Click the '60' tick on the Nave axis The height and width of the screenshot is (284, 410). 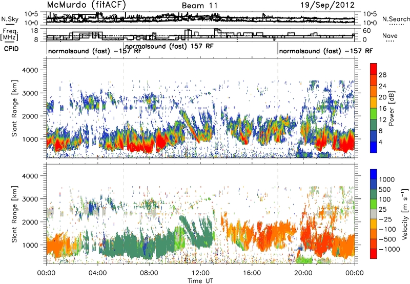tap(367, 31)
